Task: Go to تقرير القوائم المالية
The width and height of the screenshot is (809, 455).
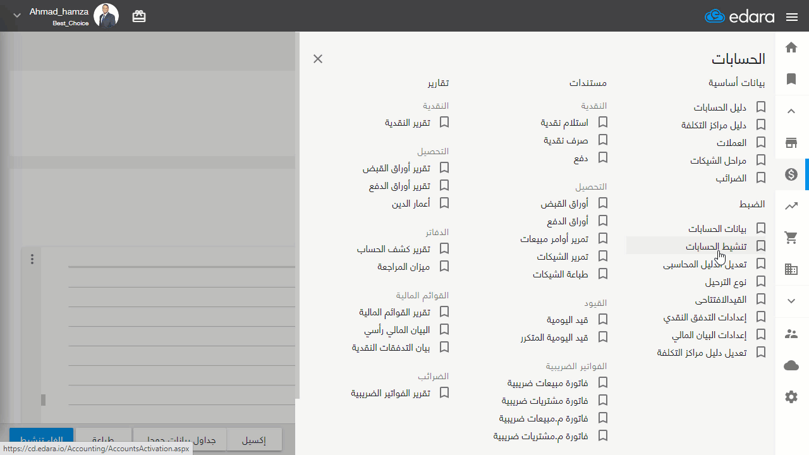Action: click(394, 312)
